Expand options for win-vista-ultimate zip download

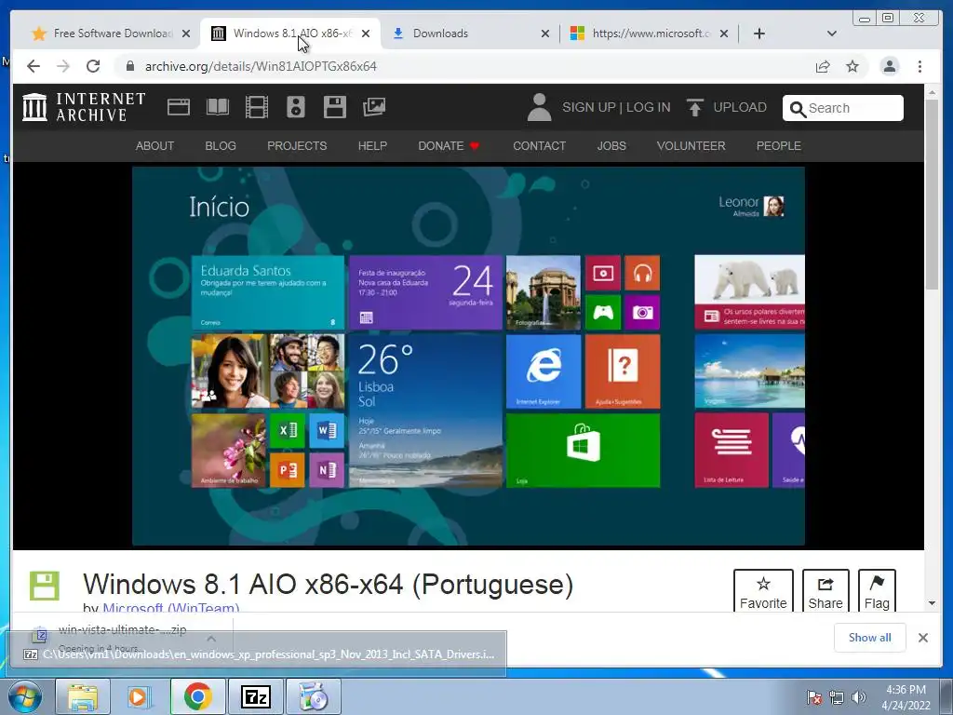click(x=211, y=639)
